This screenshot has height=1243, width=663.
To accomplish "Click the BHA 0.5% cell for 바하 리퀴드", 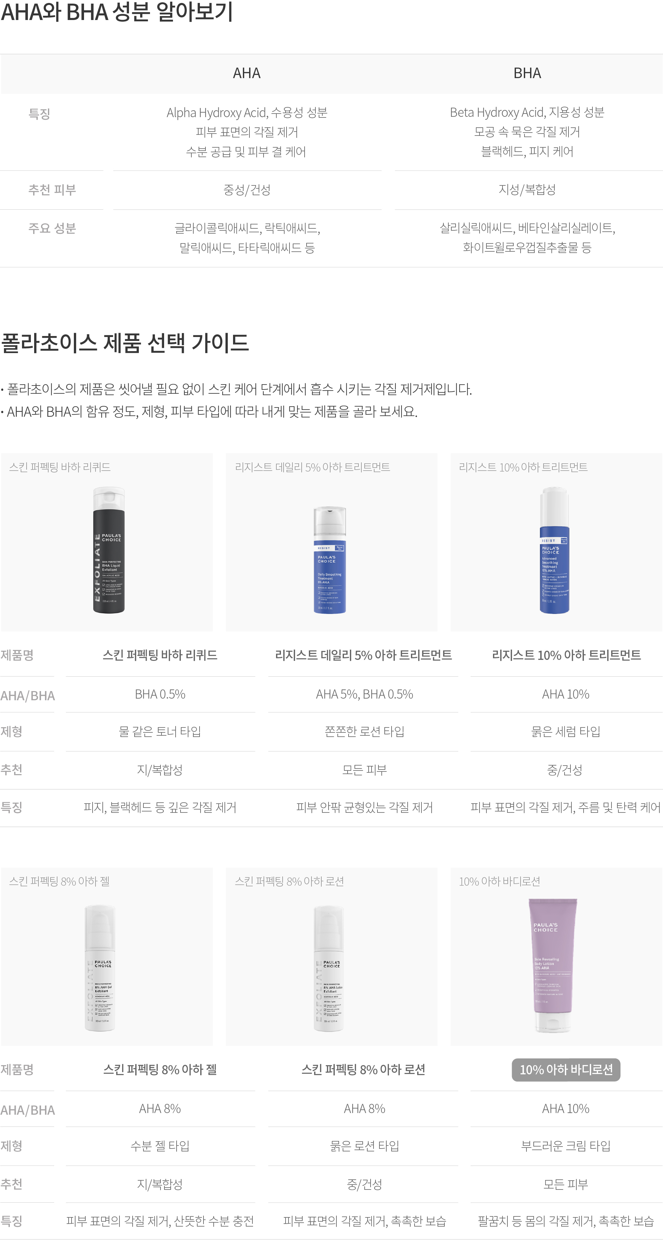I will pos(160,694).
